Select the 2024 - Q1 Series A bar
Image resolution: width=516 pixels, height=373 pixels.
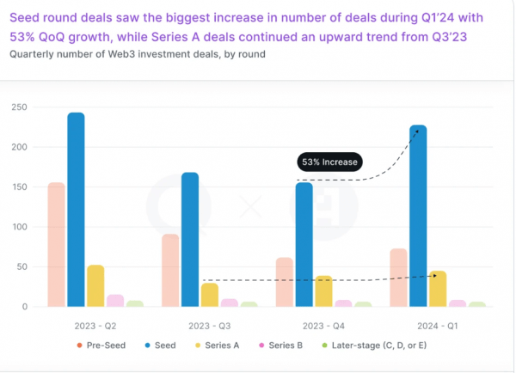(438, 289)
